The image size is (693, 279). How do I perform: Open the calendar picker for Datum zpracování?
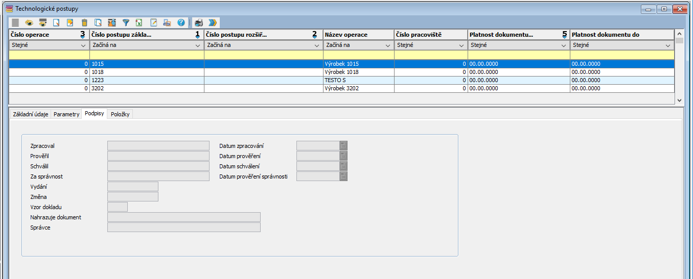pyautogui.click(x=343, y=146)
